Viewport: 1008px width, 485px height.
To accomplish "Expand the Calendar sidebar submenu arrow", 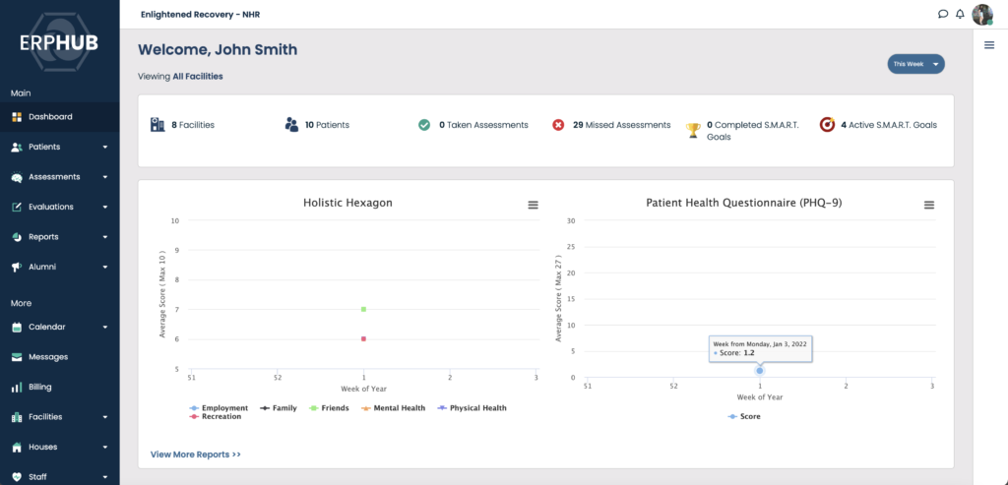I will [104, 327].
